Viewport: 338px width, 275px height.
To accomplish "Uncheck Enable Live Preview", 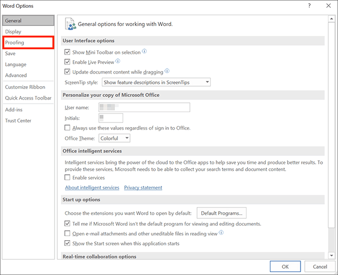I will 68,62.
